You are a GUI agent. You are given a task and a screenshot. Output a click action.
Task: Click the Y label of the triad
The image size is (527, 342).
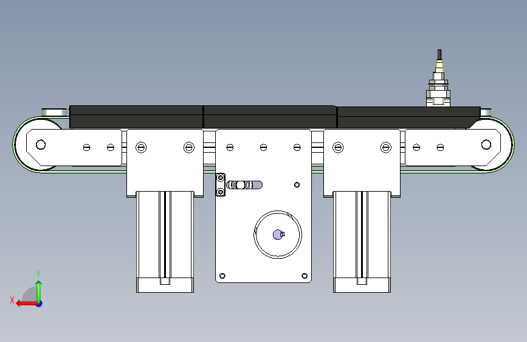click(38, 274)
